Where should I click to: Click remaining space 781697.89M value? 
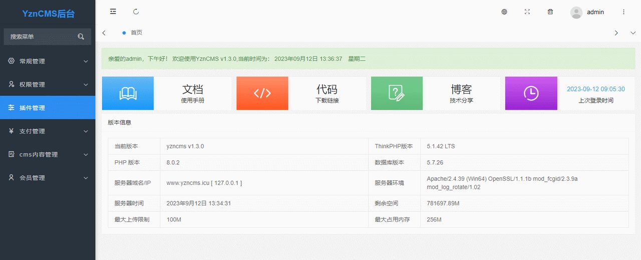[443, 203]
